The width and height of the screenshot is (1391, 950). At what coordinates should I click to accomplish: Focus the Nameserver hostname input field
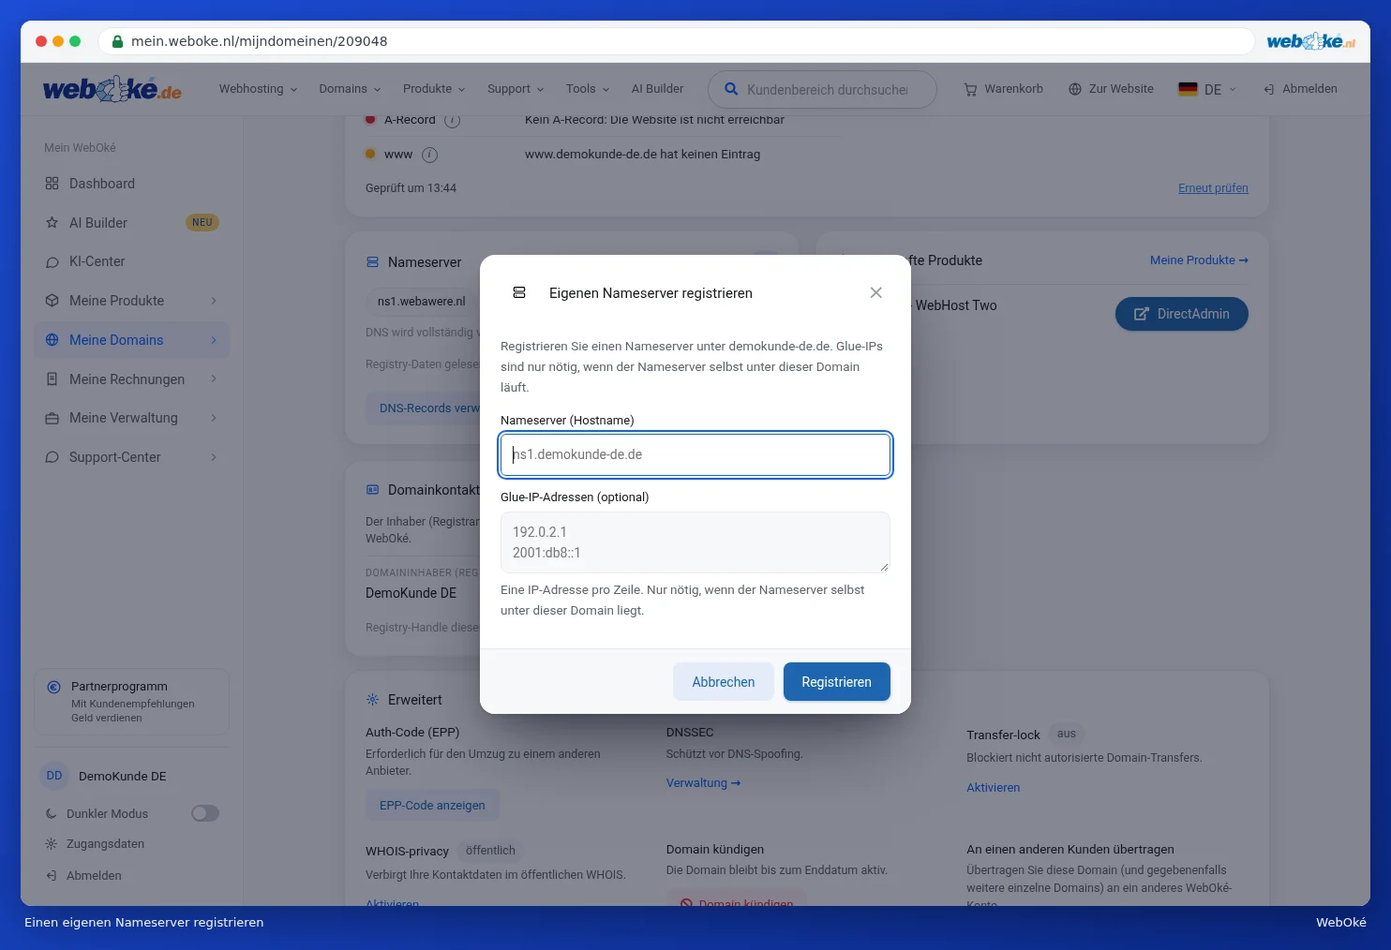click(695, 454)
